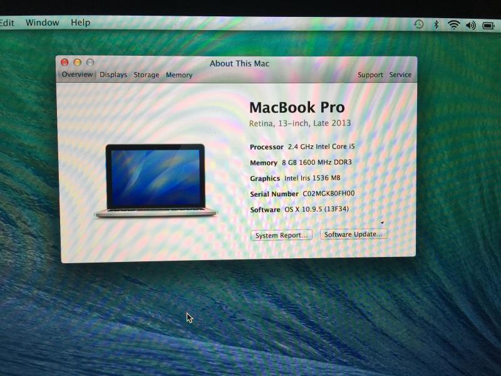The image size is (501, 376).
Task: Open the Service section
Action: tap(400, 75)
